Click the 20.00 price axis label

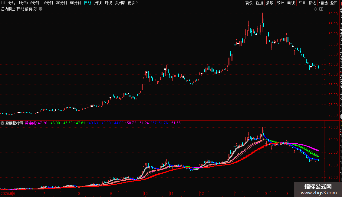point(333,115)
